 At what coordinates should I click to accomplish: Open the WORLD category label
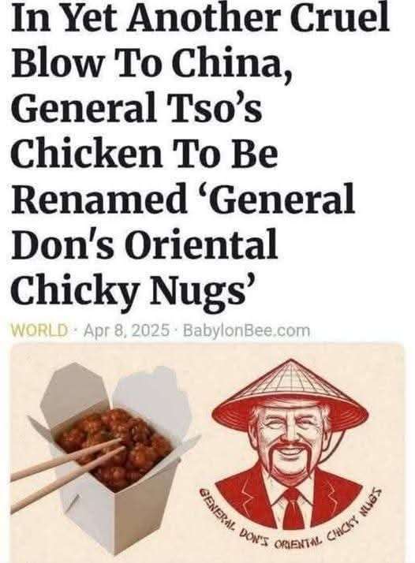click(39, 330)
